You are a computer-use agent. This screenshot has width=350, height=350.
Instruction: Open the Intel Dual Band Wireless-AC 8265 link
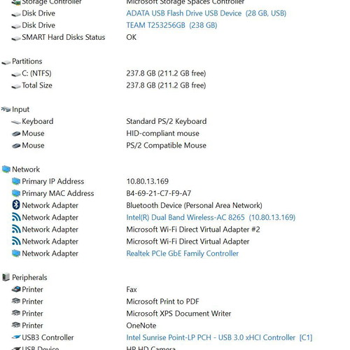click(211, 218)
